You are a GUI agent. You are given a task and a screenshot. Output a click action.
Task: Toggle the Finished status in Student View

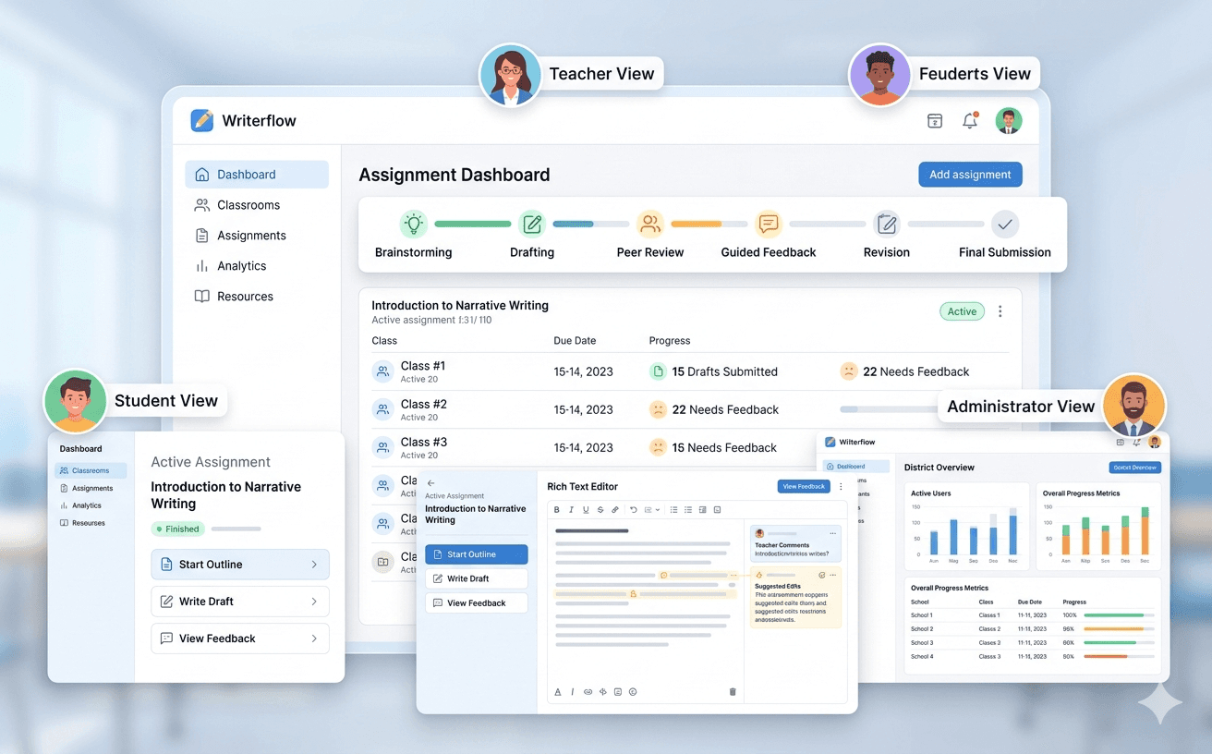tap(179, 529)
